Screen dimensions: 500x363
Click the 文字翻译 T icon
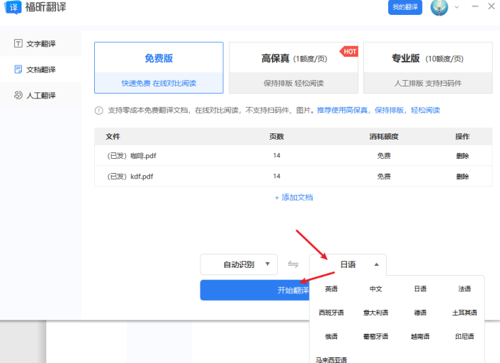18,43
